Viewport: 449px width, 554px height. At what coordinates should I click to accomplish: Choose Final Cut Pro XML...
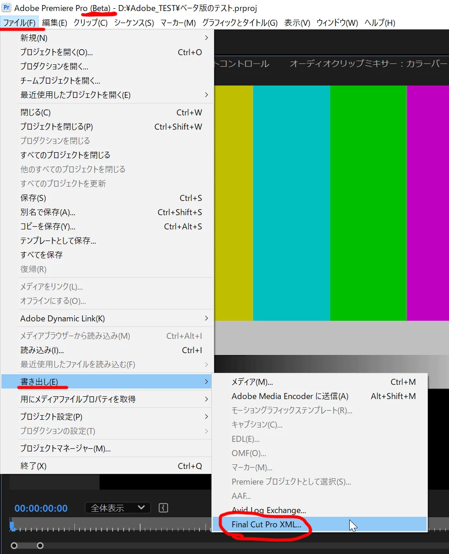tap(320, 524)
